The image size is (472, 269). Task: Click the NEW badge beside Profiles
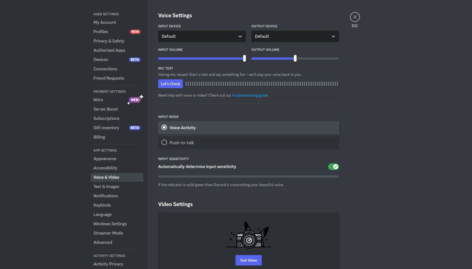point(135,32)
